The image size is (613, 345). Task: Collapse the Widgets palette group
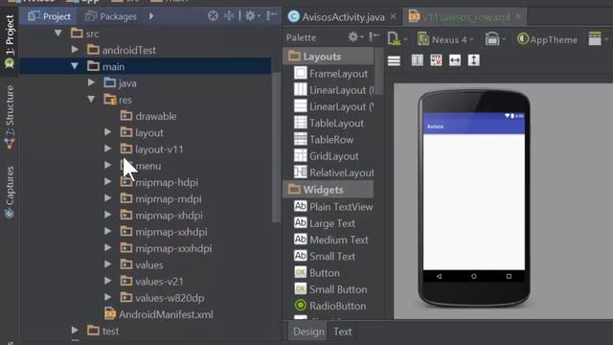tap(328, 190)
